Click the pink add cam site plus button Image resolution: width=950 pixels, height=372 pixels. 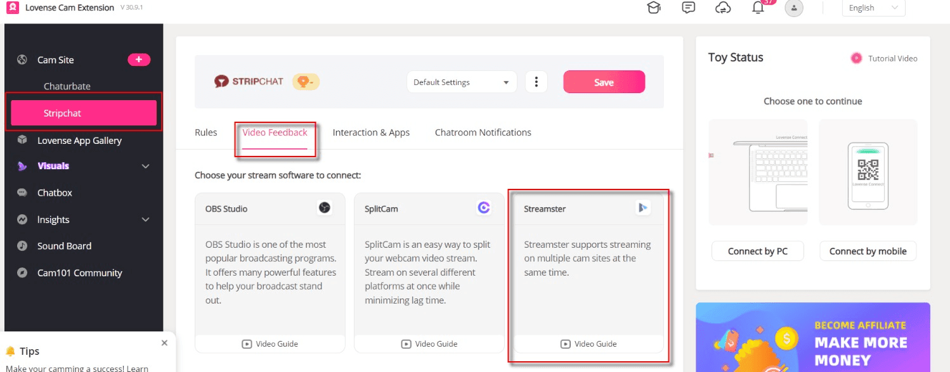coord(139,60)
